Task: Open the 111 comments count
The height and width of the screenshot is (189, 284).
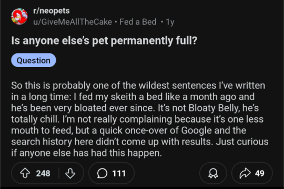Action: [x=119, y=173]
